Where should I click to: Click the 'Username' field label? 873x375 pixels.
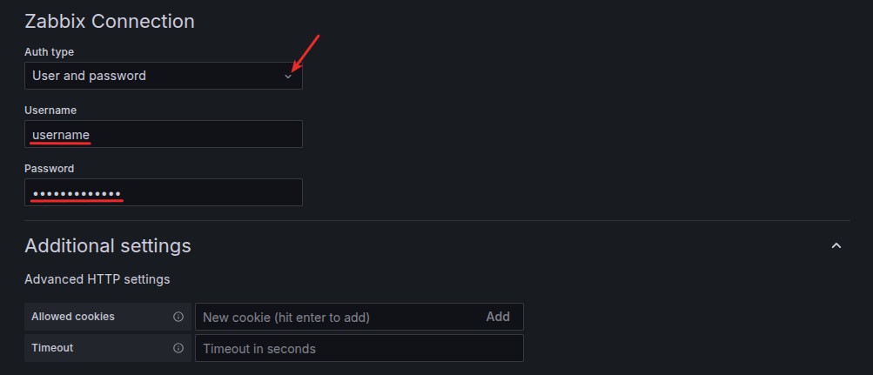coord(50,110)
